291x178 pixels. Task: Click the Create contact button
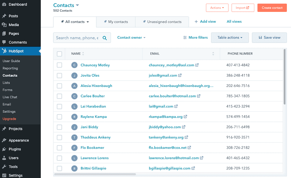[272, 8]
